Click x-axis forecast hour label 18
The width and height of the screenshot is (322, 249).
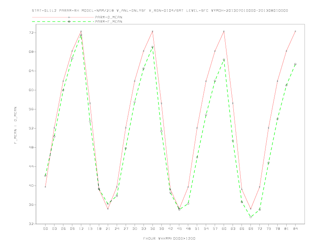99,229
